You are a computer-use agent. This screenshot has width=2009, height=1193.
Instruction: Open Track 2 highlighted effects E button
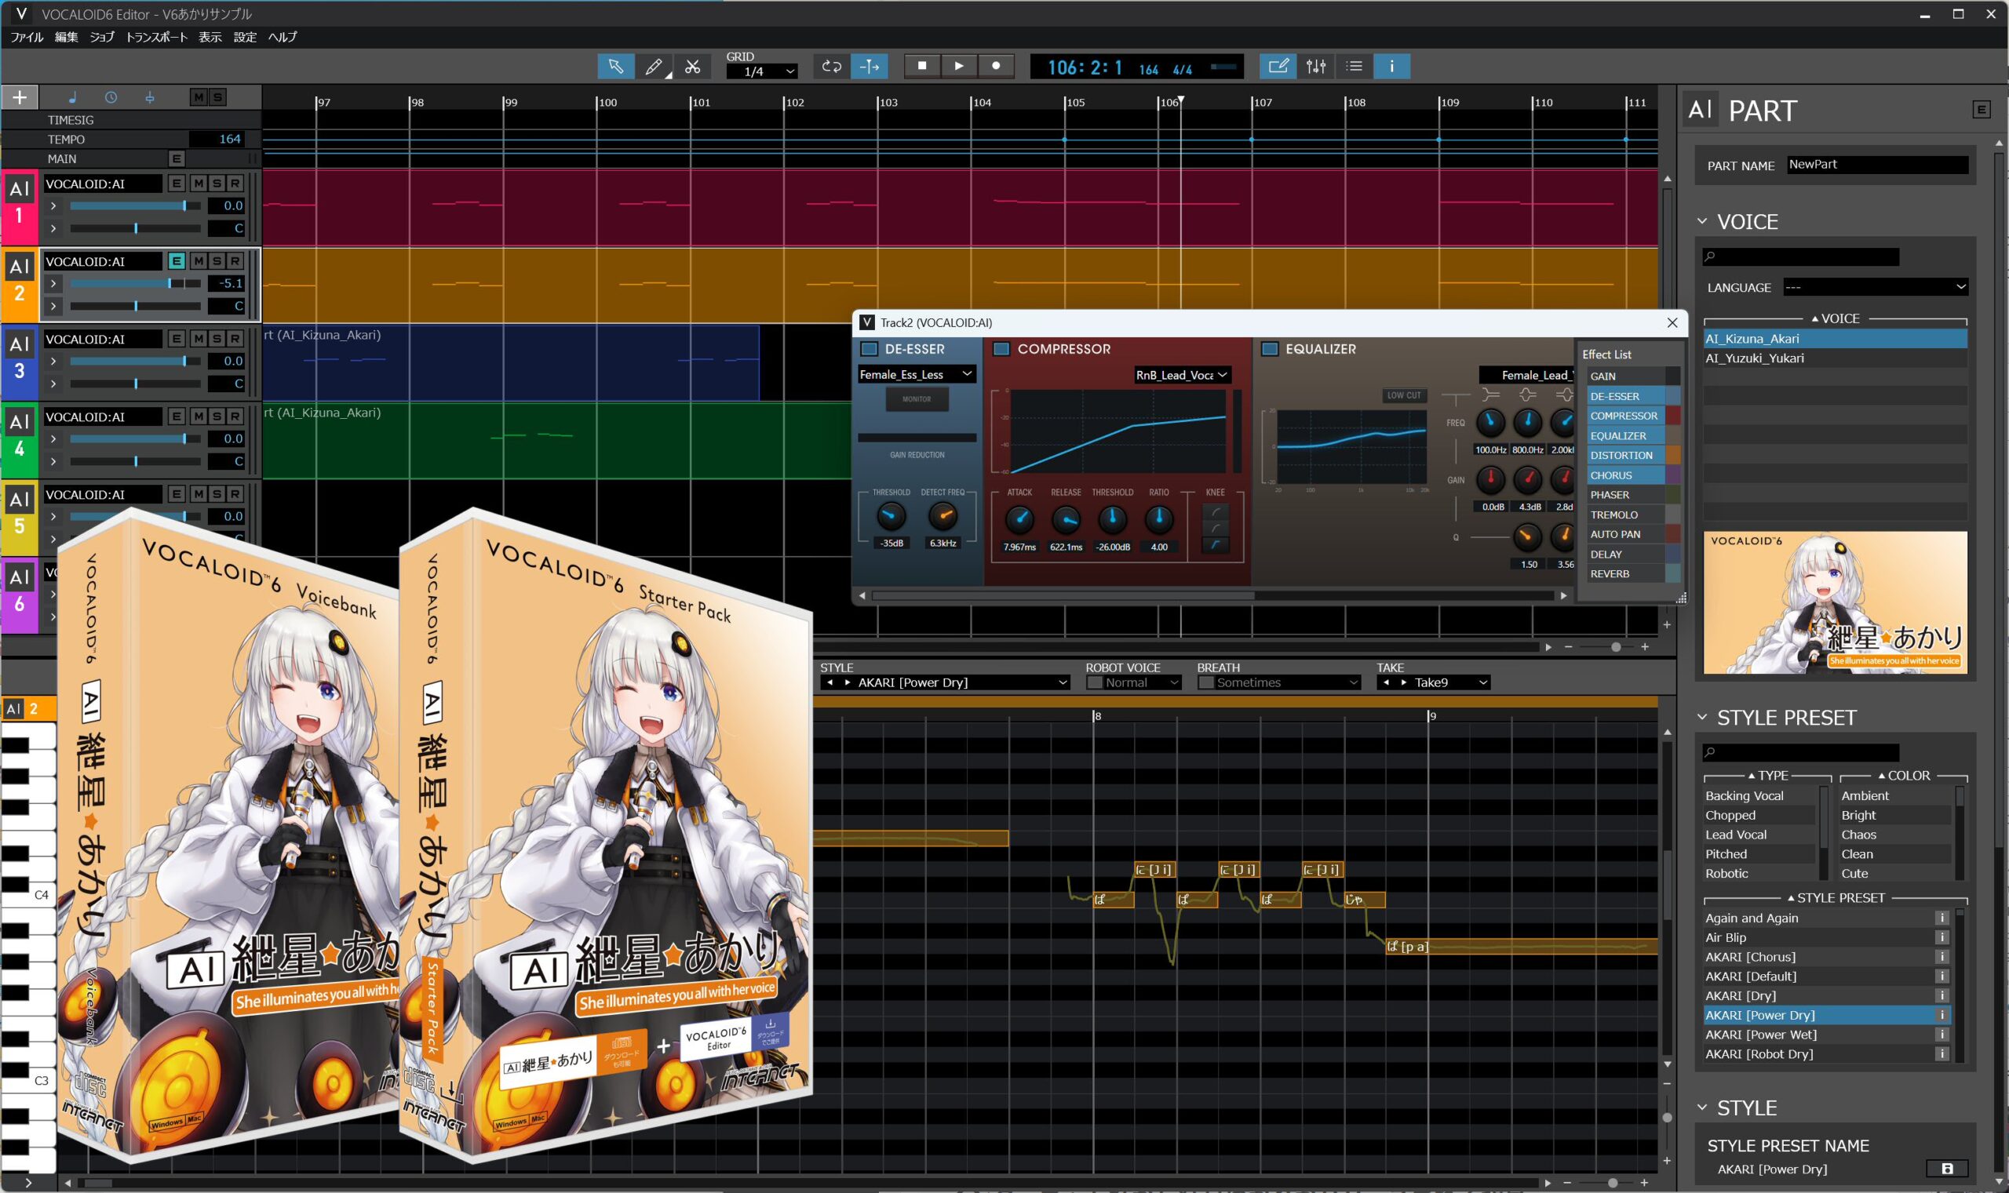click(176, 261)
